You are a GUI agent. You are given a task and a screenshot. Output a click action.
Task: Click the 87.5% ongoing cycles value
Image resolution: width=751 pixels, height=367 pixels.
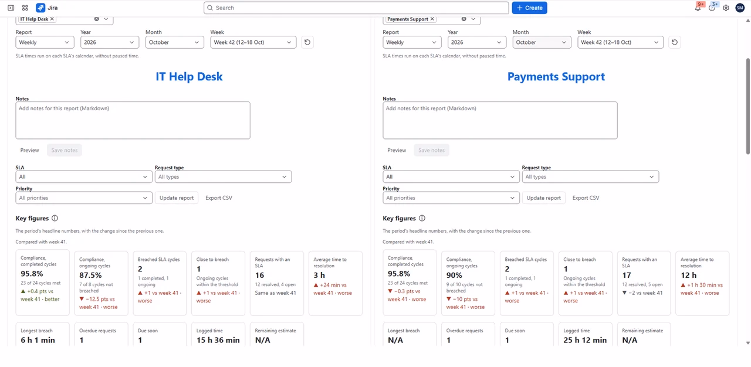[x=90, y=275]
